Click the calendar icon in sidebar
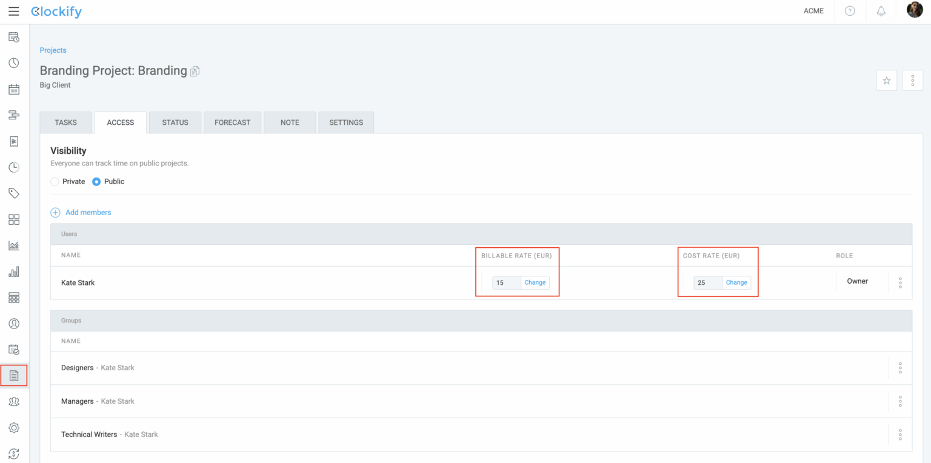Viewport: 931px width, 463px height. 14,90
